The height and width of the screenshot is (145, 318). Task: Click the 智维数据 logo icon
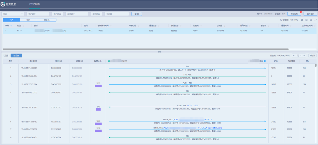tap(3, 4)
